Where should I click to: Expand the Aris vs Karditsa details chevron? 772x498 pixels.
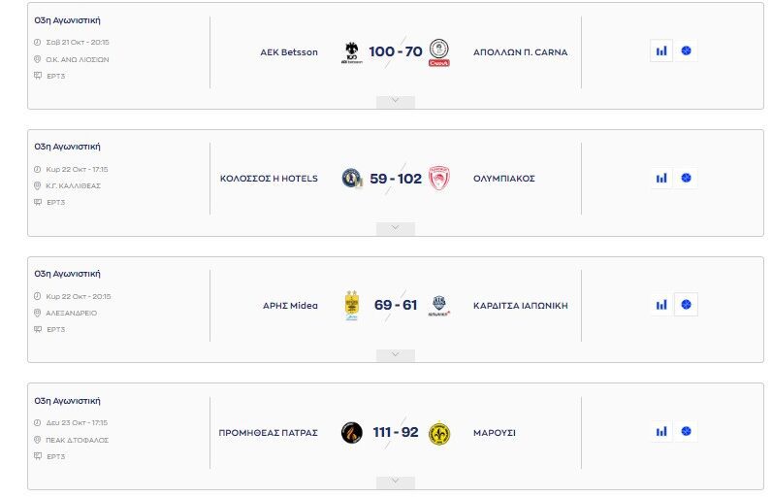coord(395,354)
